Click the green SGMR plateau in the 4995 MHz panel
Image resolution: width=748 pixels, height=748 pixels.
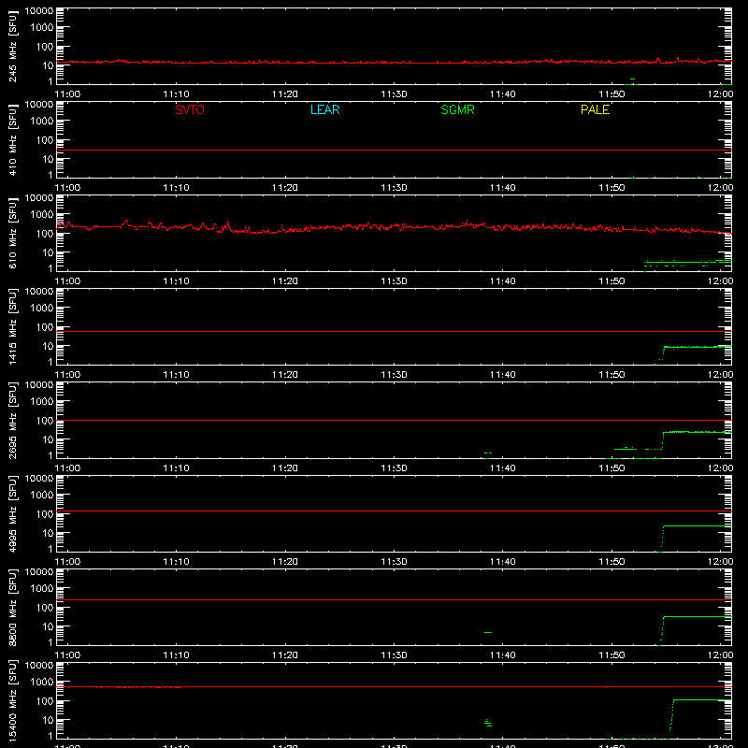698,526
